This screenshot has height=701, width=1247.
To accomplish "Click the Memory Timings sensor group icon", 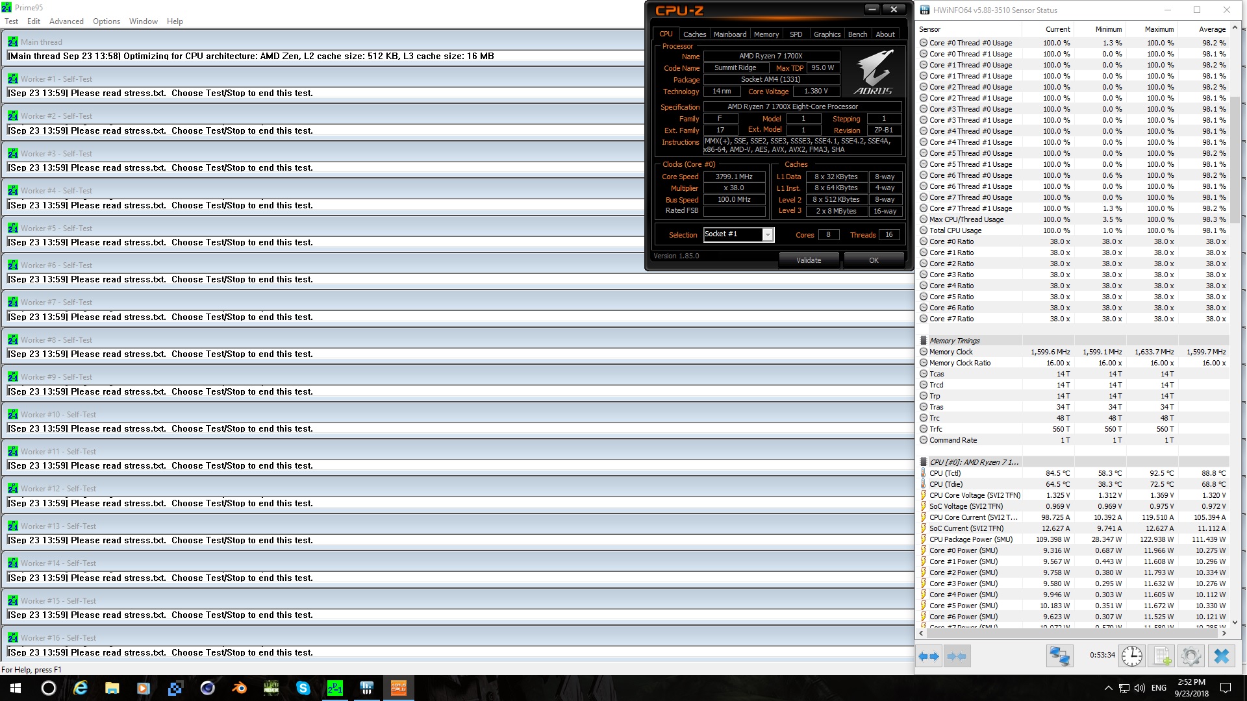I will (924, 341).
